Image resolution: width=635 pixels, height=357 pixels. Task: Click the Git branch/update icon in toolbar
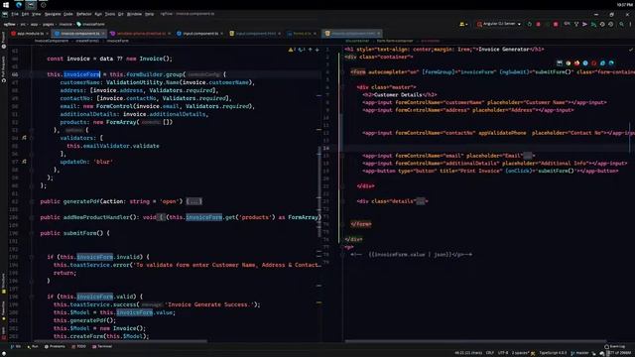coord(576,24)
